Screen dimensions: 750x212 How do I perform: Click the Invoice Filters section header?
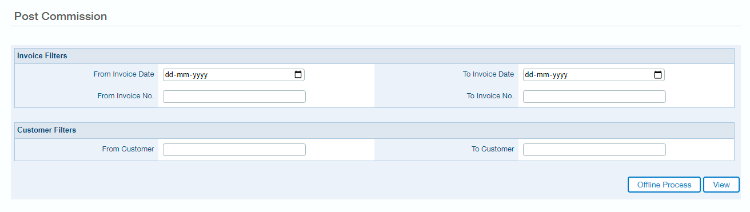pyautogui.click(x=374, y=56)
